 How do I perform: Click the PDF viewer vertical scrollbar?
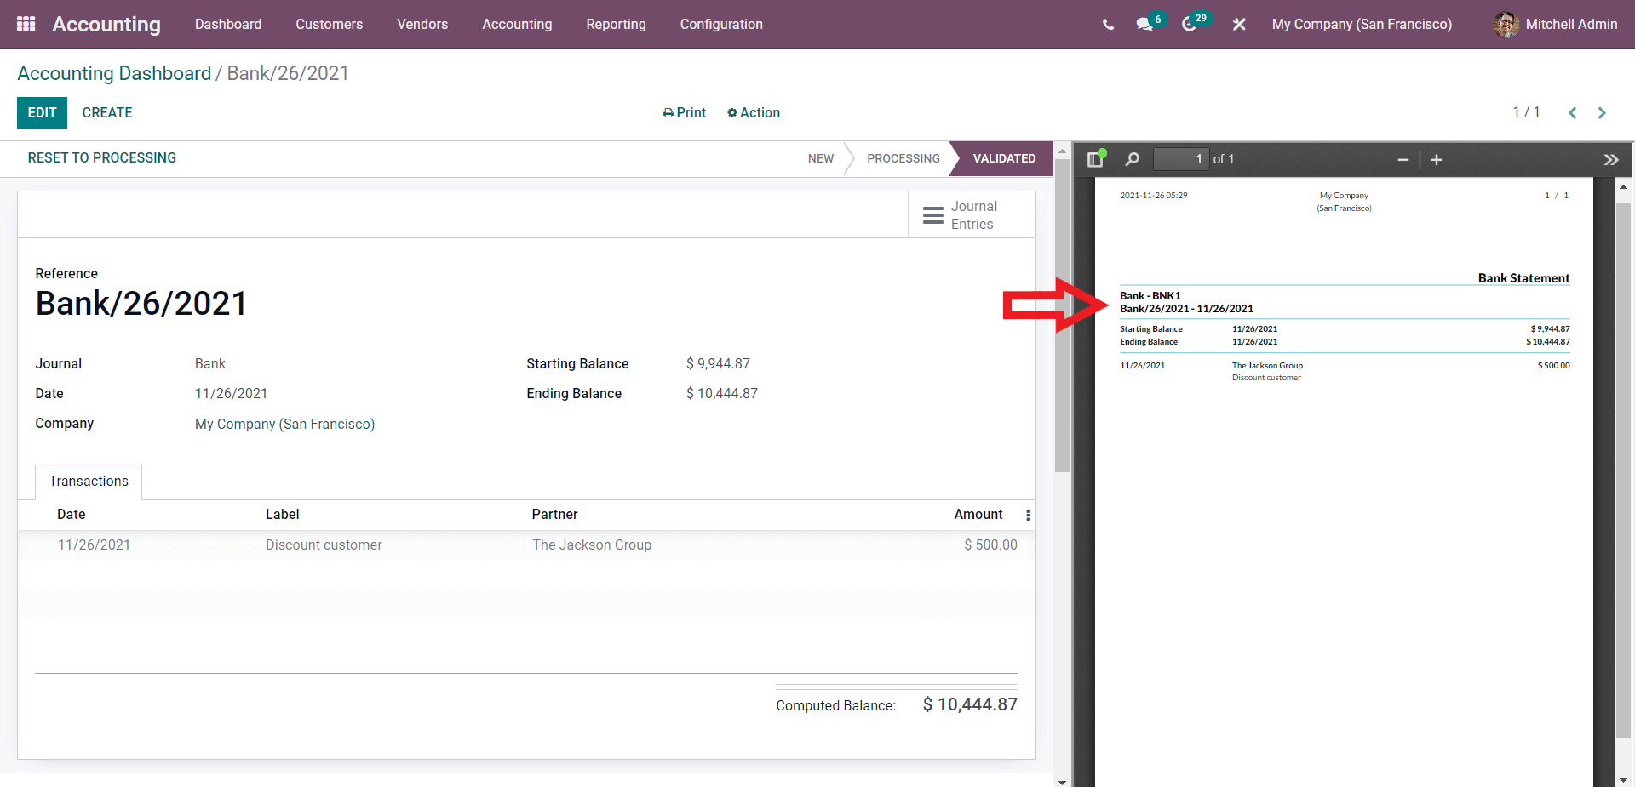pos(1623,470)
